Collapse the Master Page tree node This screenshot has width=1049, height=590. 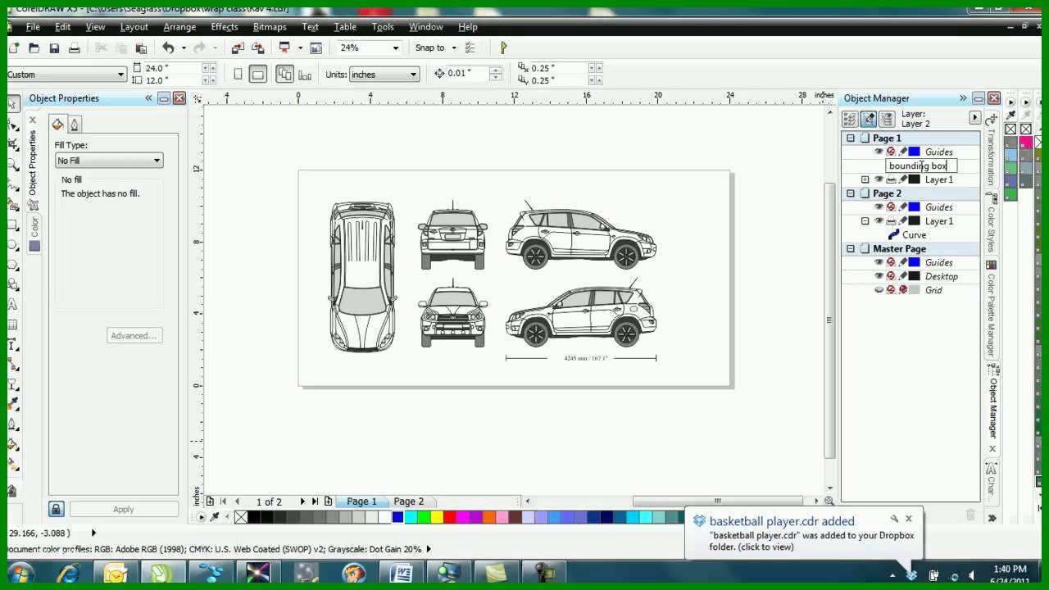(x=851, y=248)
